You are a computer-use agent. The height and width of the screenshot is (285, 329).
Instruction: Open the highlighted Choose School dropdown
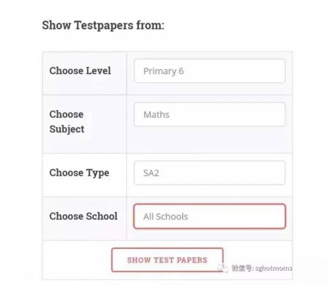pyautogui.click(x=209, y=216)
